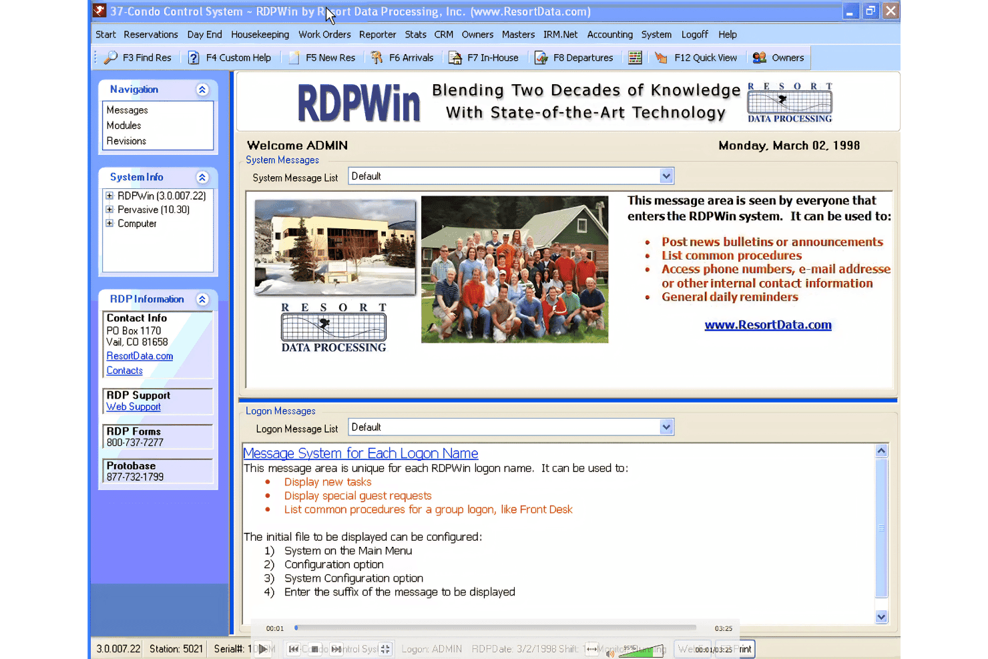
Task: Select Revisions in the Navigation list
Action: coord(126,141)
